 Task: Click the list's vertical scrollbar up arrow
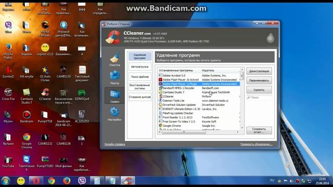point(242,70)
